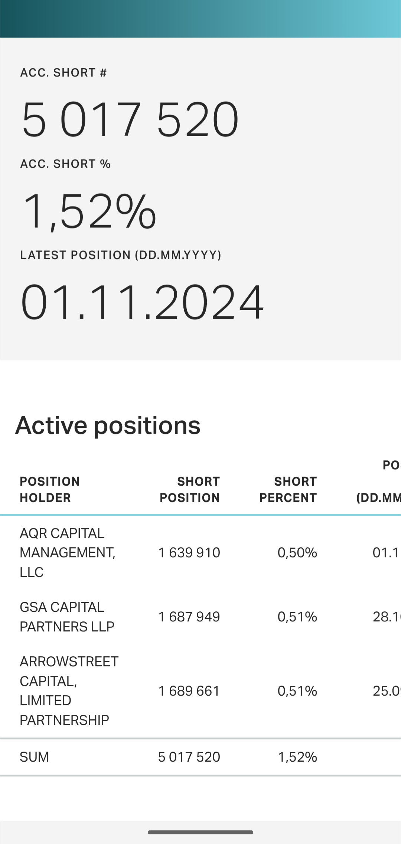Tap the 1 689 661 short position value

[189, 691]
